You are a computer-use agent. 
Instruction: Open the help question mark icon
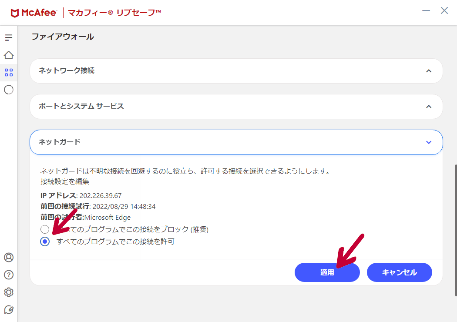coord(9,275)
